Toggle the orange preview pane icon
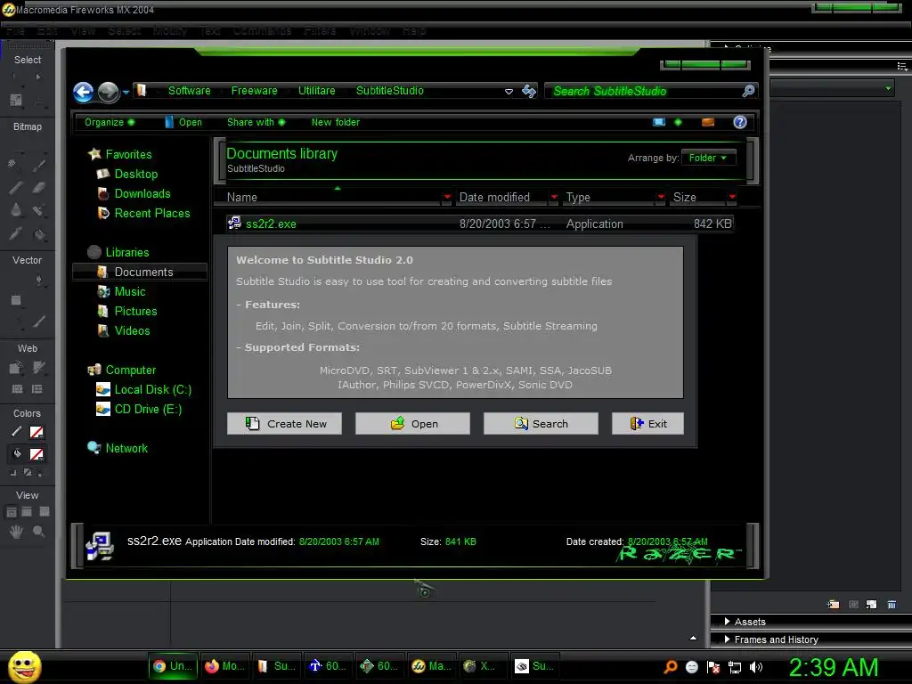Image resolution: width=912 pixels, height=684 pixels. (x=708, y=122)
